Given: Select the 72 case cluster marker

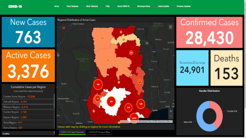Looking at the screenshot, I should click(98, 99).
